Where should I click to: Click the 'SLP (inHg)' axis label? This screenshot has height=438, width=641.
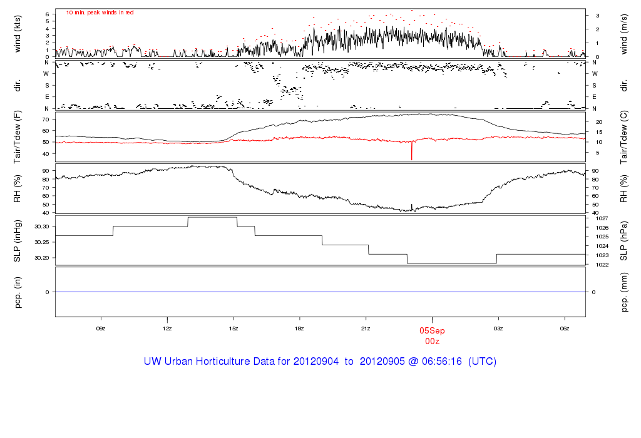(x=17, y=241)
